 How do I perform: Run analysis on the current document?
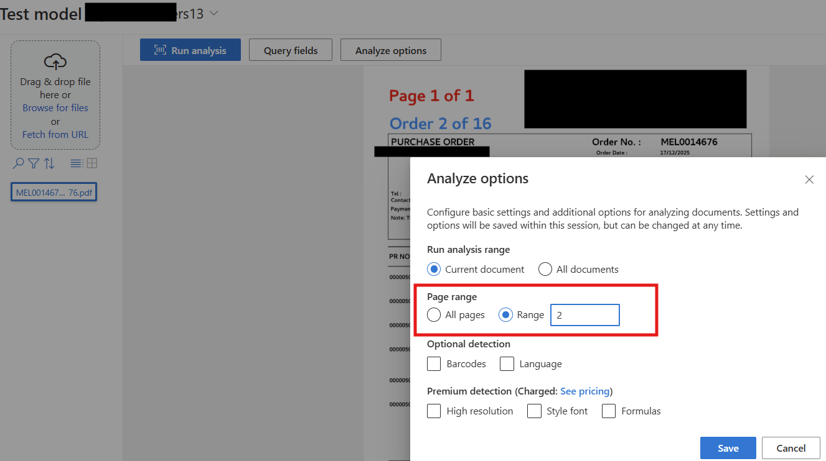pos(190,50)
